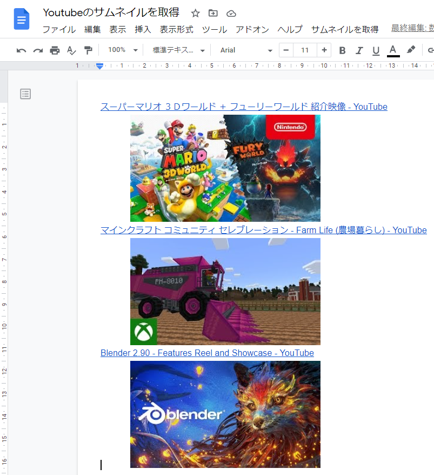Open the アドオン menu

pos(252,29)
